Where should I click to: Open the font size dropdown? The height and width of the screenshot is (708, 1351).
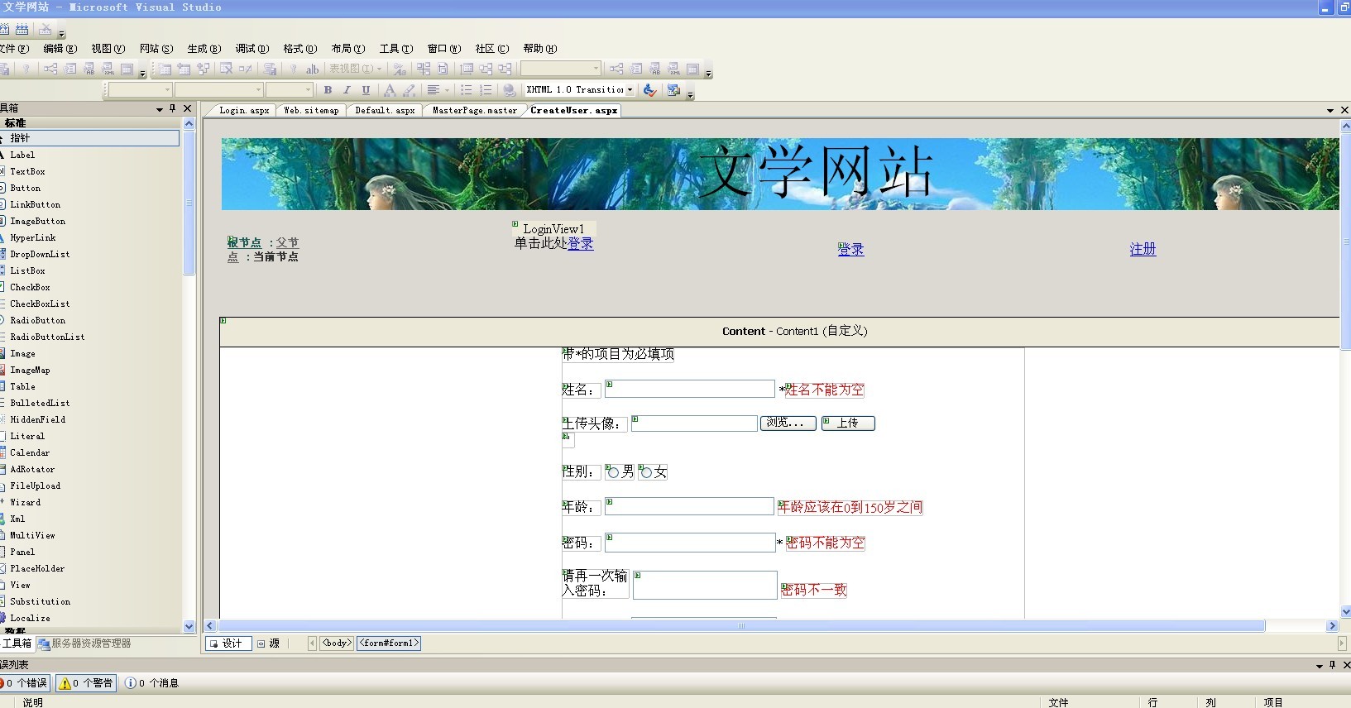pyautogui.click(x=309, y=90)
